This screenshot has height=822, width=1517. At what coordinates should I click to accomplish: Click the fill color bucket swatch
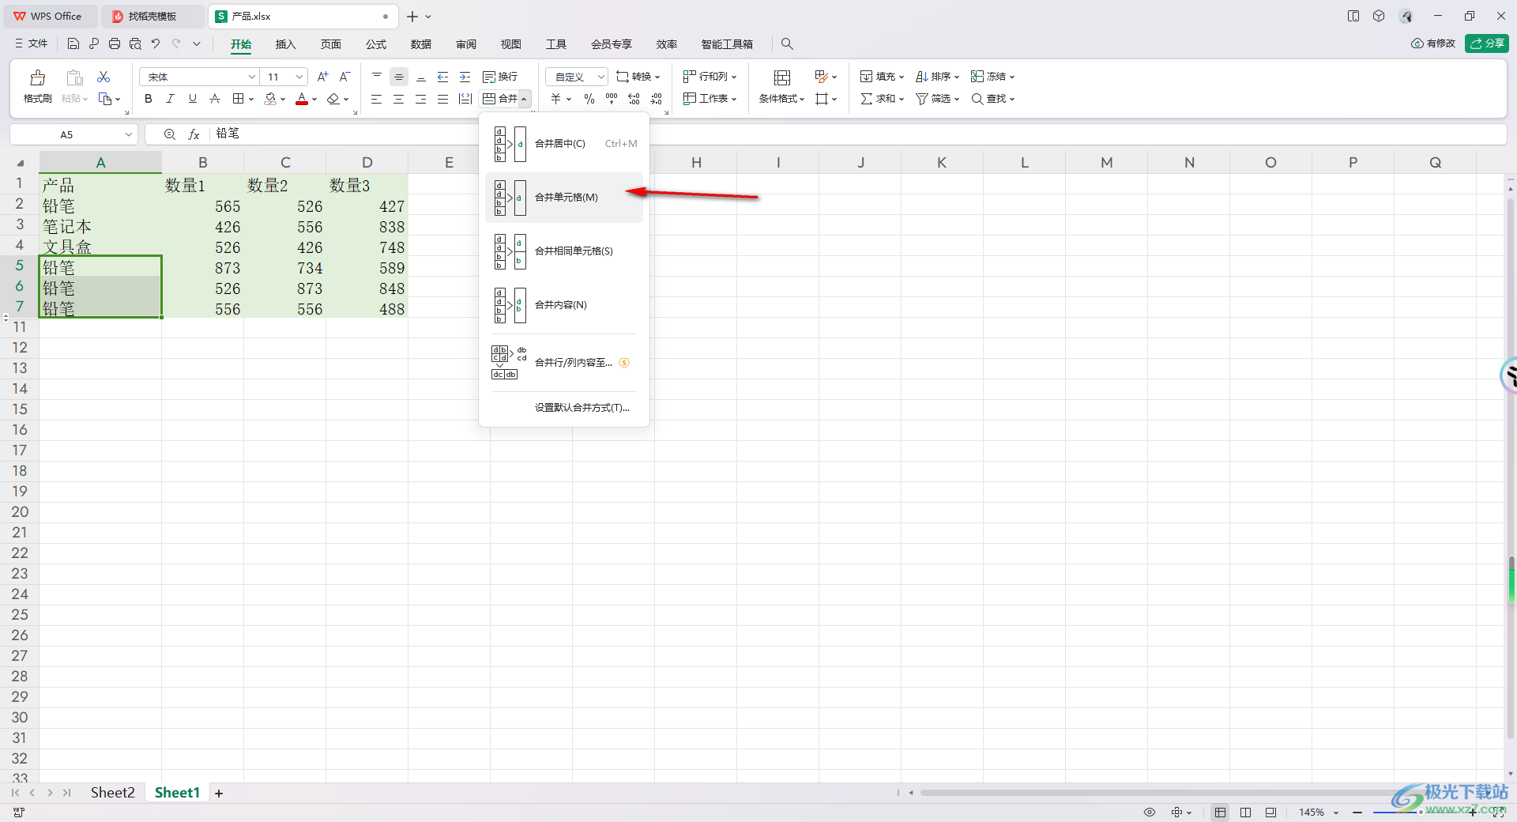pos(271,99)
